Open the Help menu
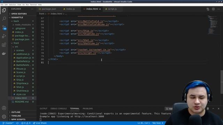Screen dimensions: 223x125 click(40, 5)
